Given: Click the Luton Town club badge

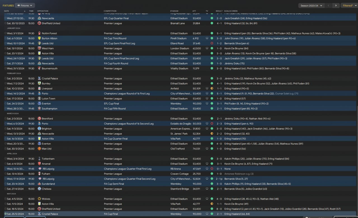Looking at the screenshot, I should coord(39,99).
